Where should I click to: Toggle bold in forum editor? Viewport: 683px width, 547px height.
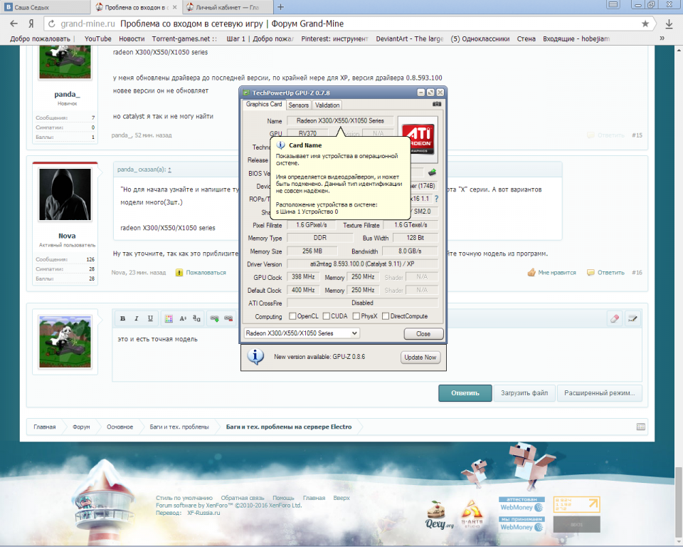pyautogui.click(x=123, y=318)
